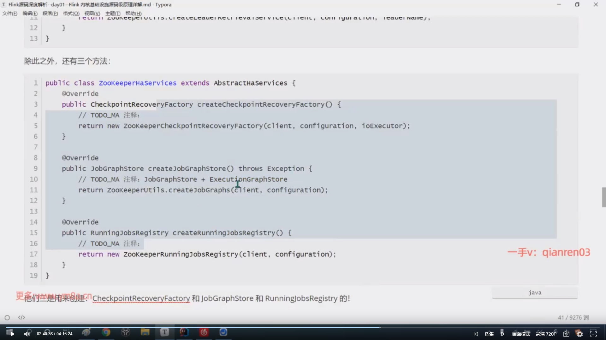Open 画面模式 picture mode options
This screenshot has height=340, width=606.
pos(521,334)
